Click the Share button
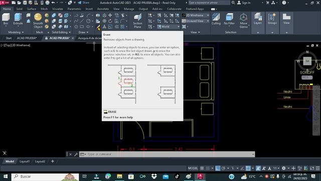321x181 pixels. point(84,3)
